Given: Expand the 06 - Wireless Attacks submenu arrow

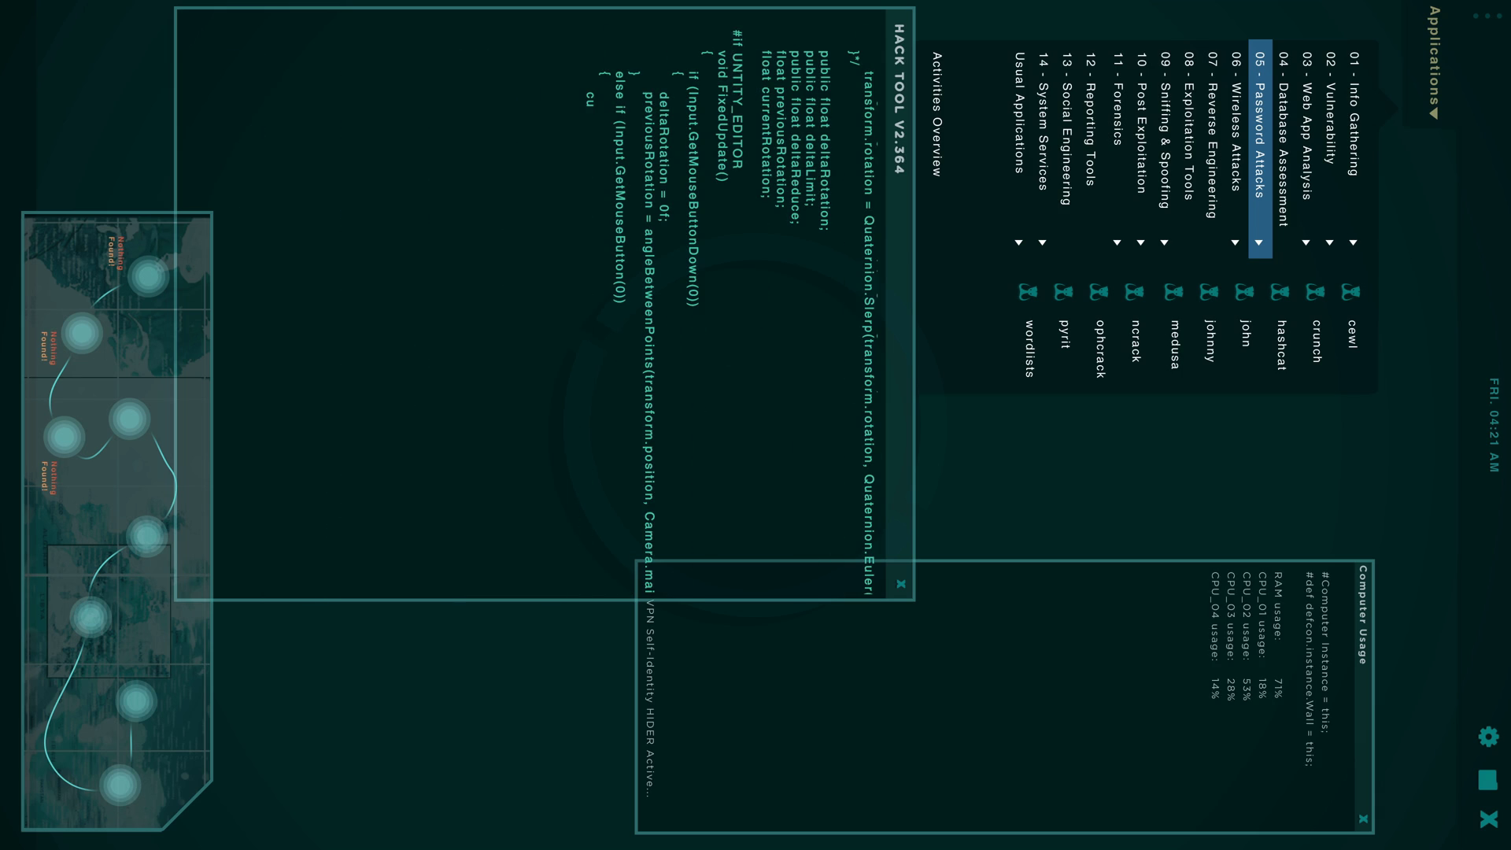Looking at the screenshot, I should [1235, 242].
